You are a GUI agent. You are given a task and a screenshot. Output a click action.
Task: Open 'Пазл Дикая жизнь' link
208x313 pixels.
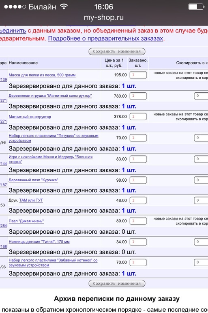point(26,221)
